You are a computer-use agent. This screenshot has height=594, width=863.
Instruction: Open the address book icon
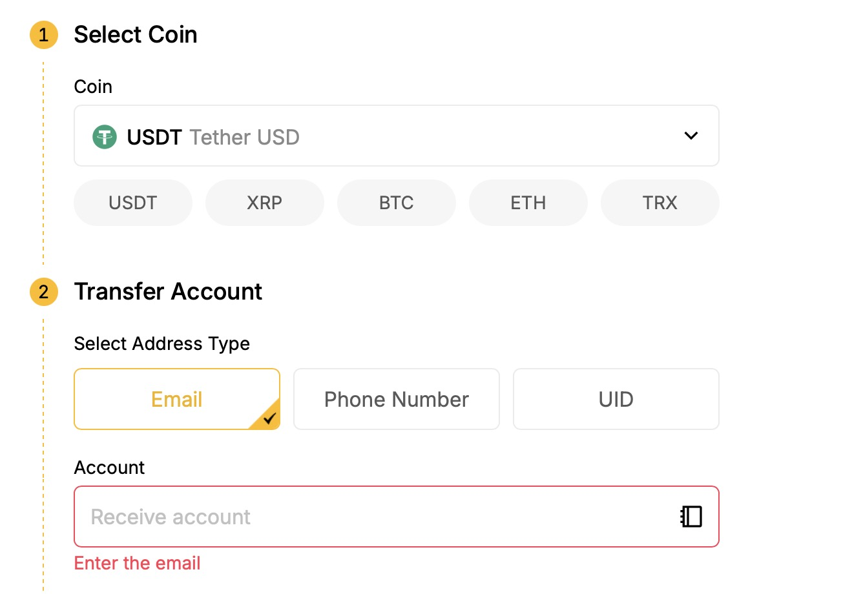(691, 517)
